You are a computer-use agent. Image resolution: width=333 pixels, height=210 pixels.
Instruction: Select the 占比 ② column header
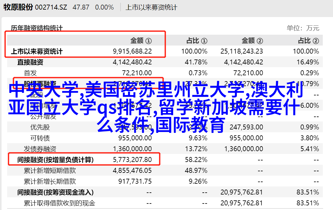click(x=309, y=41)
